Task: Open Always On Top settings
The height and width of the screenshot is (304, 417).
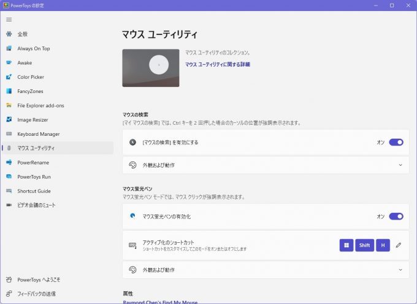Action: point(57,48)
